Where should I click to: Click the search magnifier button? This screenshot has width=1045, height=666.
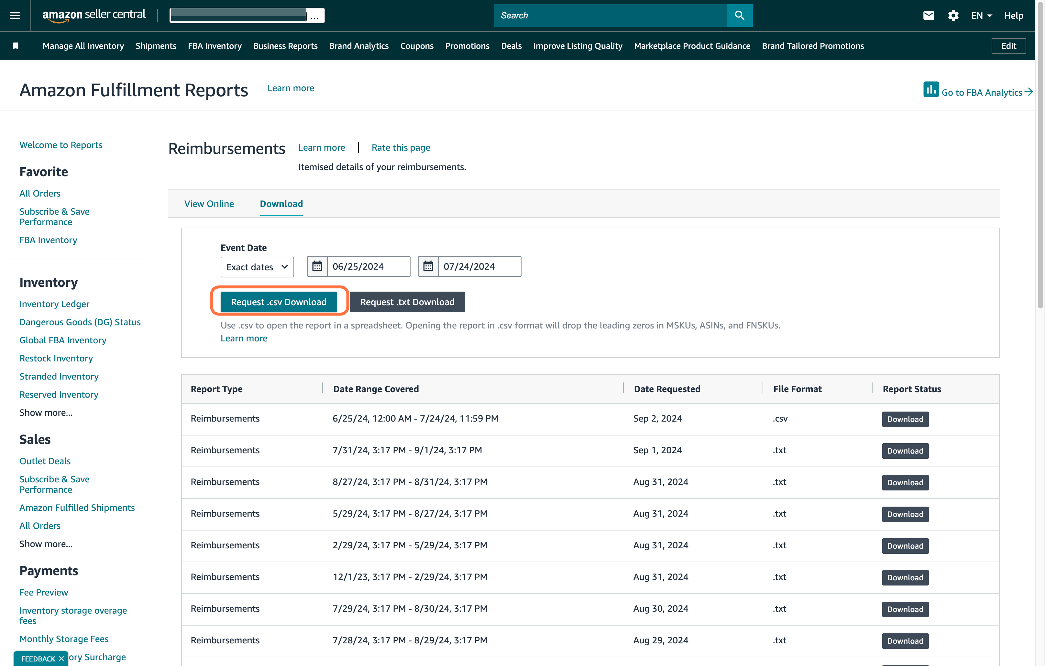(x=740, y=16)
